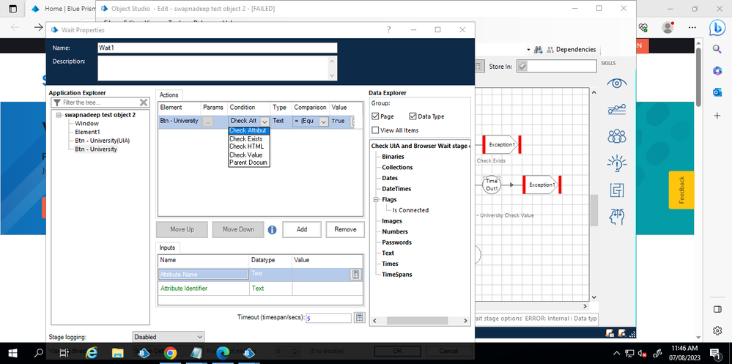The height and width of the screenshot is (364, 732).
Task: Enable the View All Items checkbox
Action: pyautogui.click(x=376, y=130)
